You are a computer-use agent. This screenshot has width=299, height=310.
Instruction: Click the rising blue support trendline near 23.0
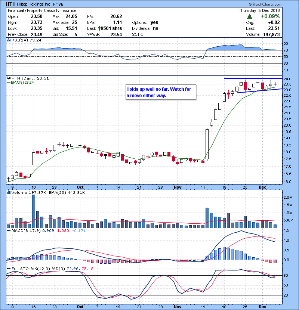pyautogui.click(x=259, y=91)
